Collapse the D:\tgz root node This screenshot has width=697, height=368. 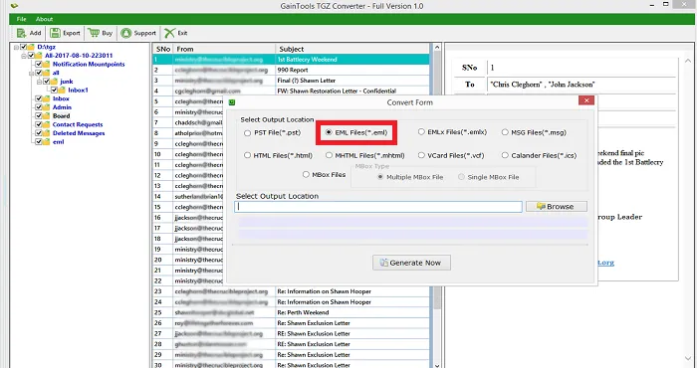pos(17,47)
